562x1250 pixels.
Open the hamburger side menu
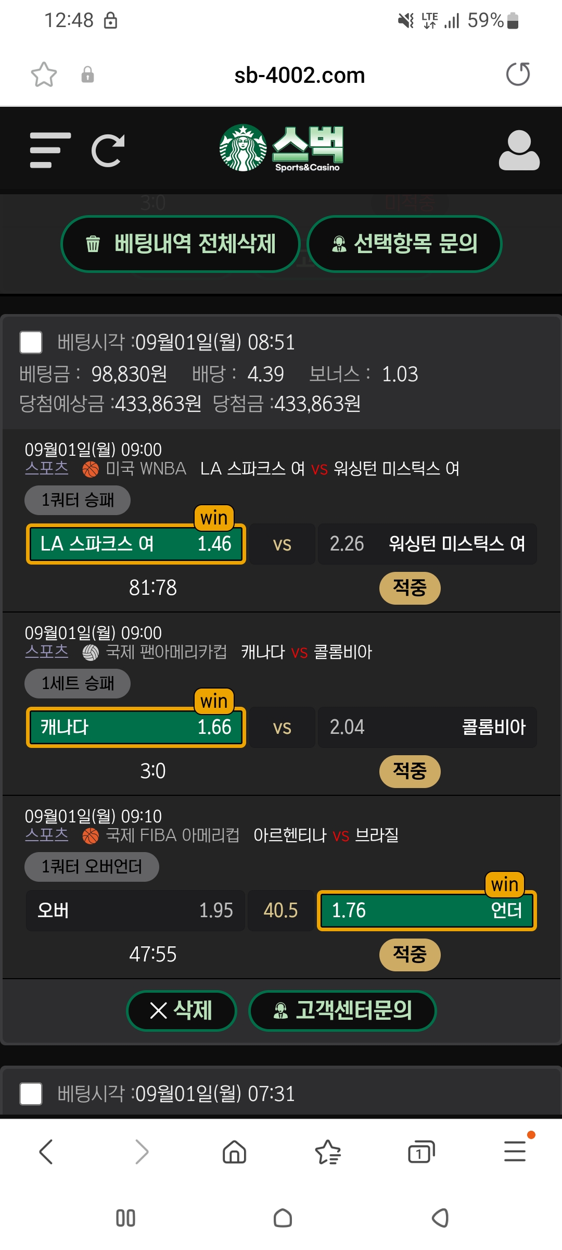click(50, 151)
